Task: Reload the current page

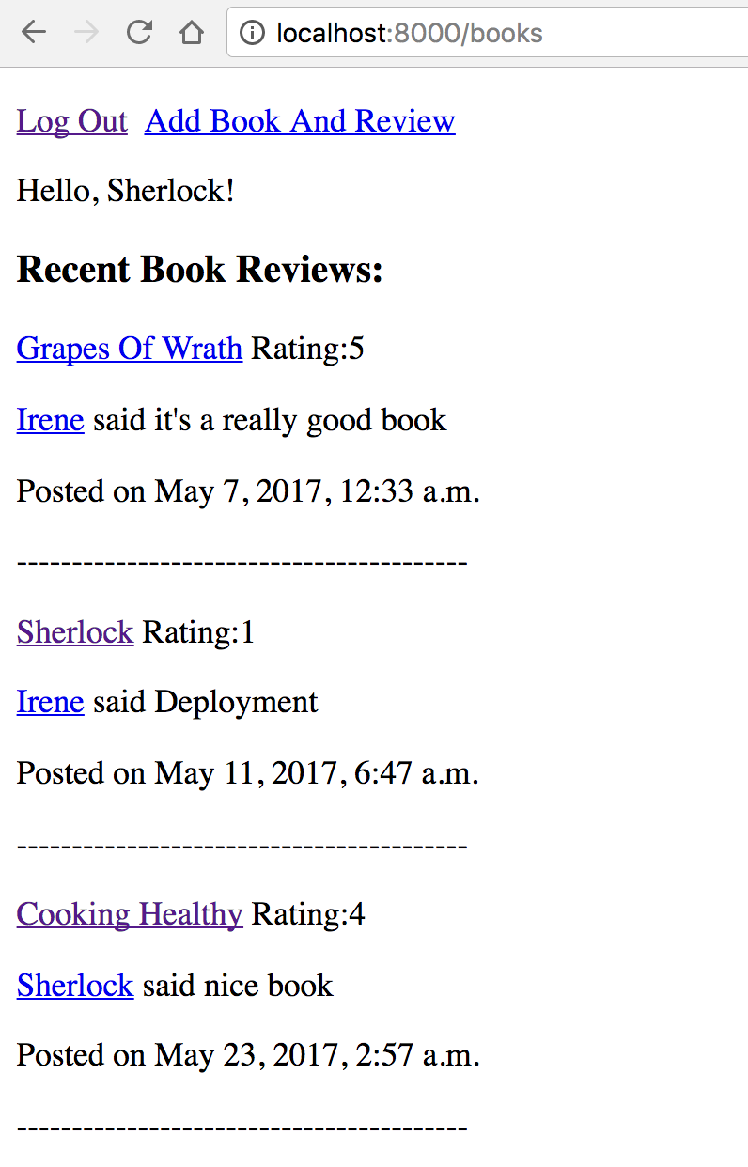Action: click(x=139, y=33)
